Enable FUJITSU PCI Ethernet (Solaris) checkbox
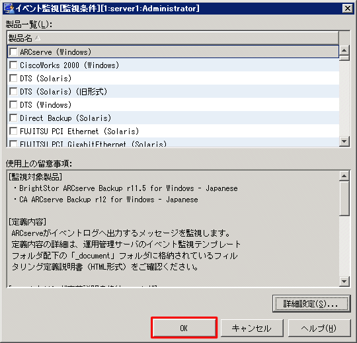This screenshot has width=357, height=343. tap(13, 131)
